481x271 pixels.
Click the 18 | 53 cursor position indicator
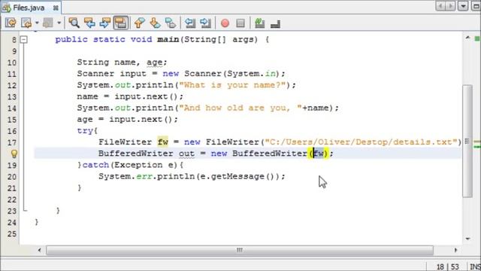tap(448, 266)
